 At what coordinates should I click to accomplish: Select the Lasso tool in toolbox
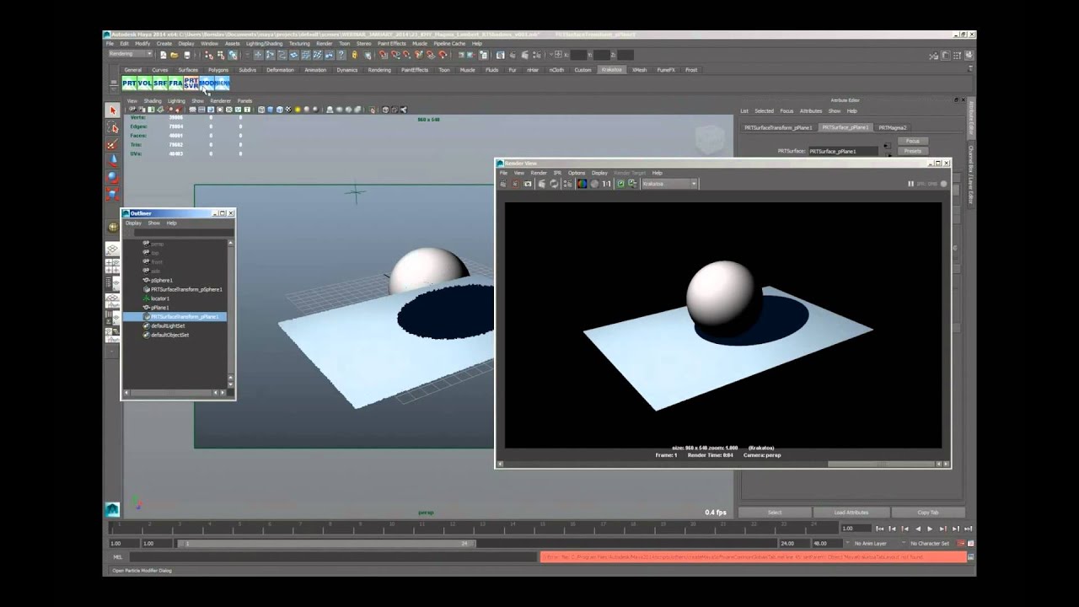[x=113, y=127]
